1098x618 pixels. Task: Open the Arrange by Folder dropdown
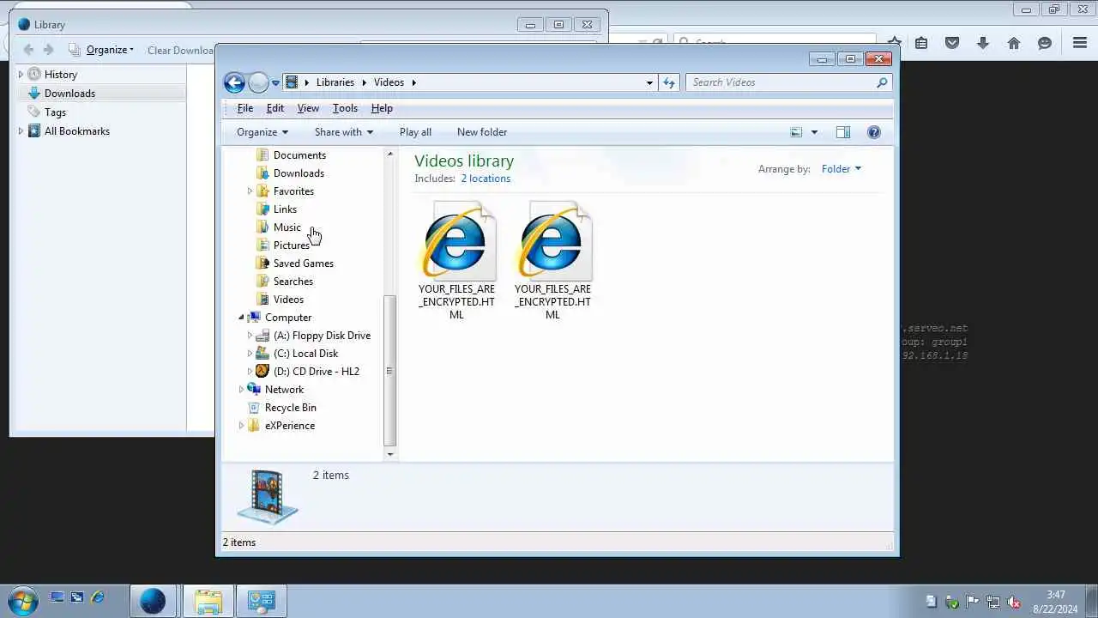pyautogui.click(x=841, y=169)
